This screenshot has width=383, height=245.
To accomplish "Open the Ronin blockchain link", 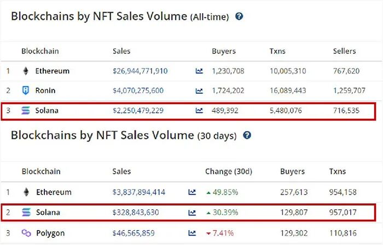I will coord(45,91).
